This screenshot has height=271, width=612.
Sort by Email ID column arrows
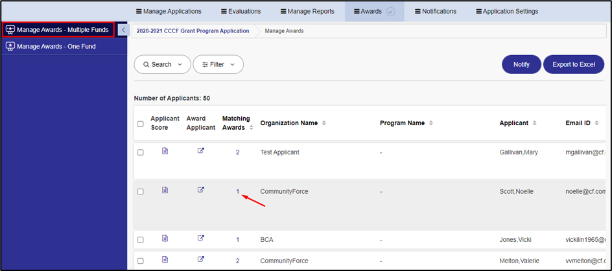597,123
